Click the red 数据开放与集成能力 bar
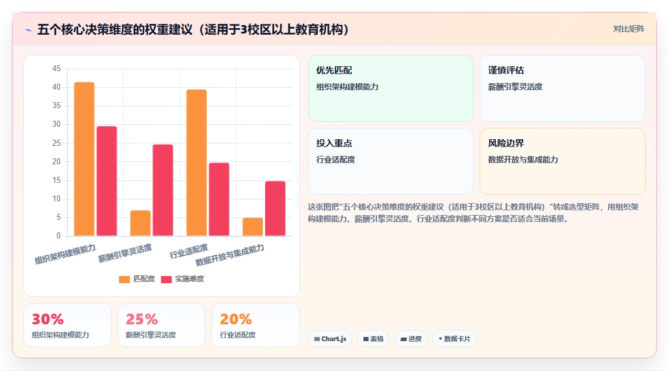 pos(275,209)
